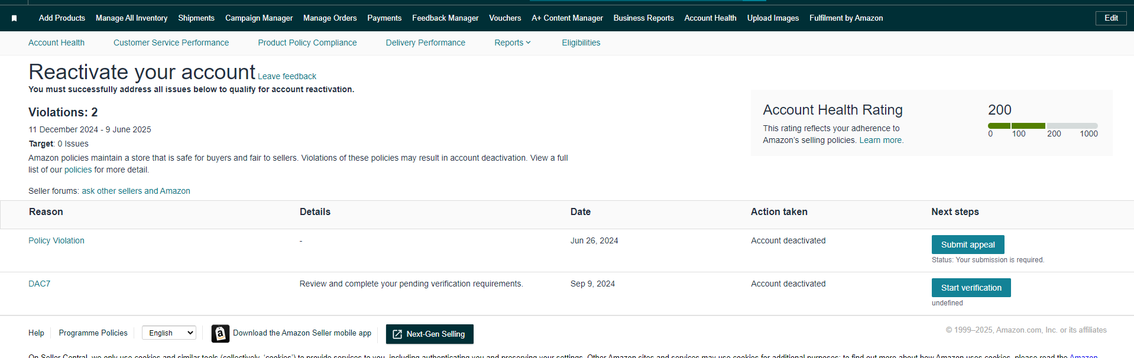
Task: Open the English language selector
Action: pos(169,333)
